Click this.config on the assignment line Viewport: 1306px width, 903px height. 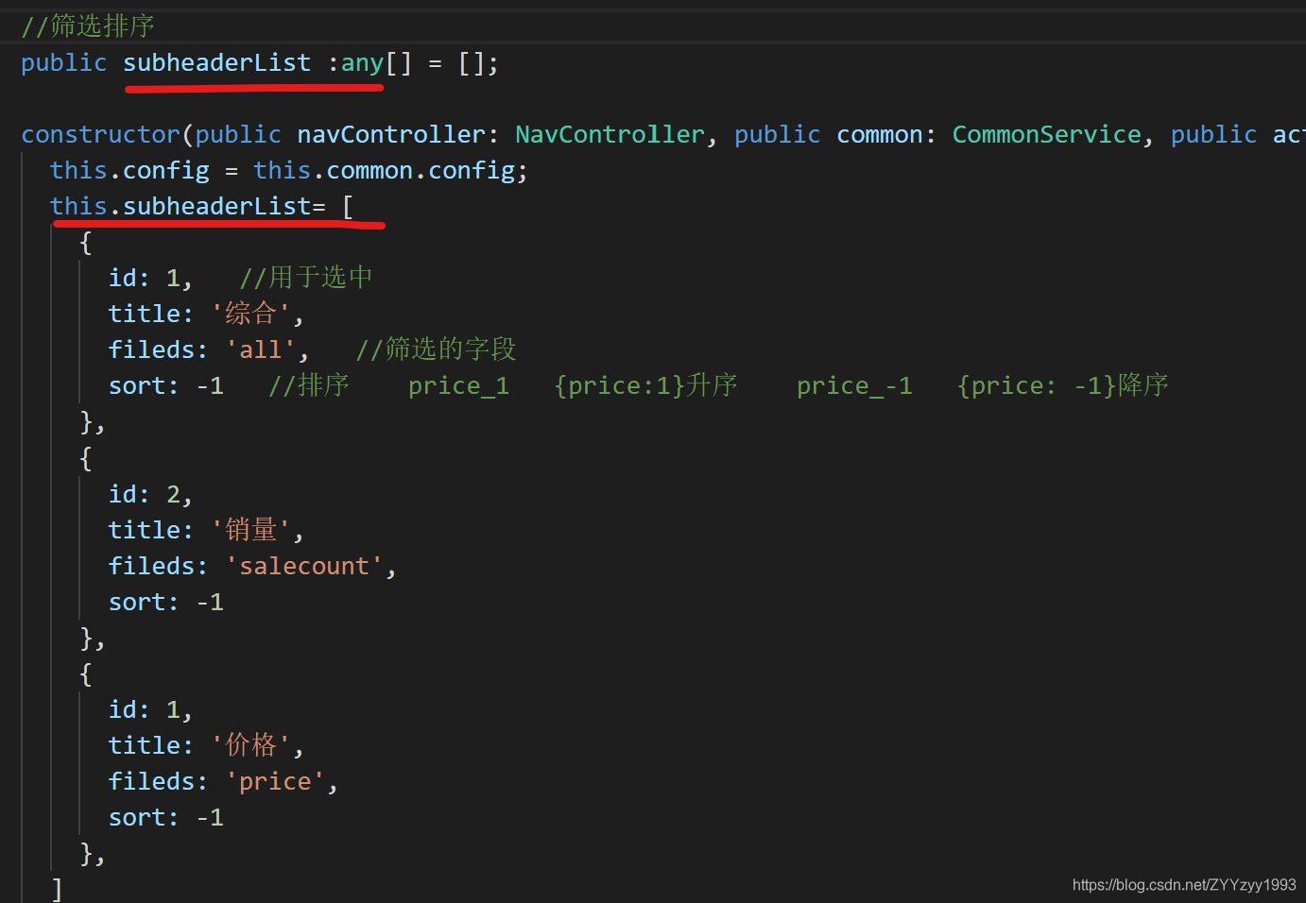129,169
